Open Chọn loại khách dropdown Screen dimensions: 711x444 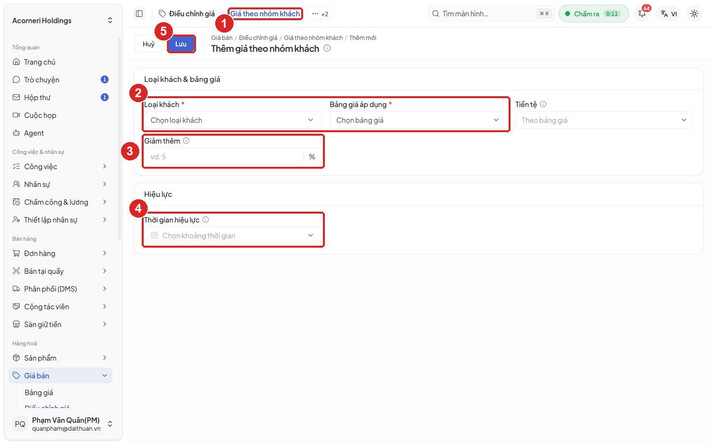coord(233,120)
